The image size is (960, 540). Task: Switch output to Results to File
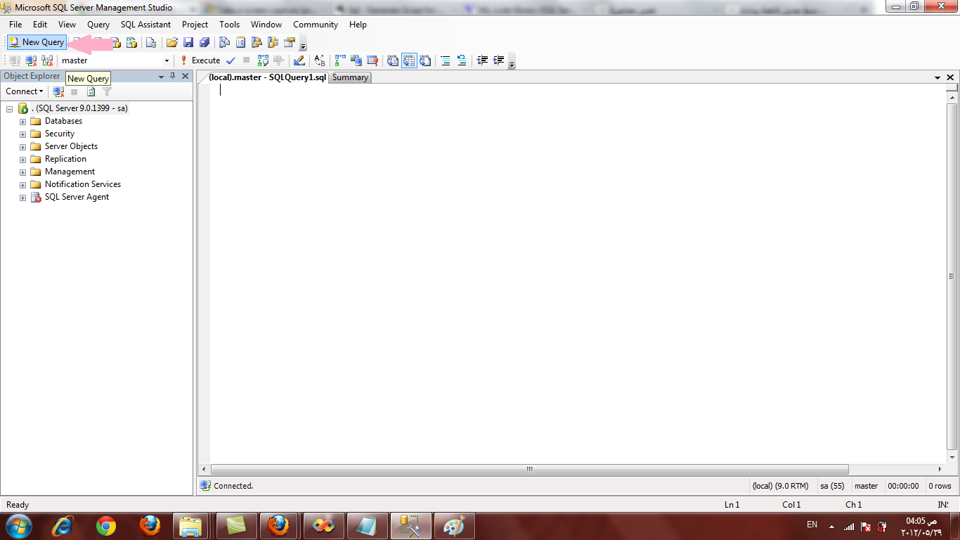425,60
